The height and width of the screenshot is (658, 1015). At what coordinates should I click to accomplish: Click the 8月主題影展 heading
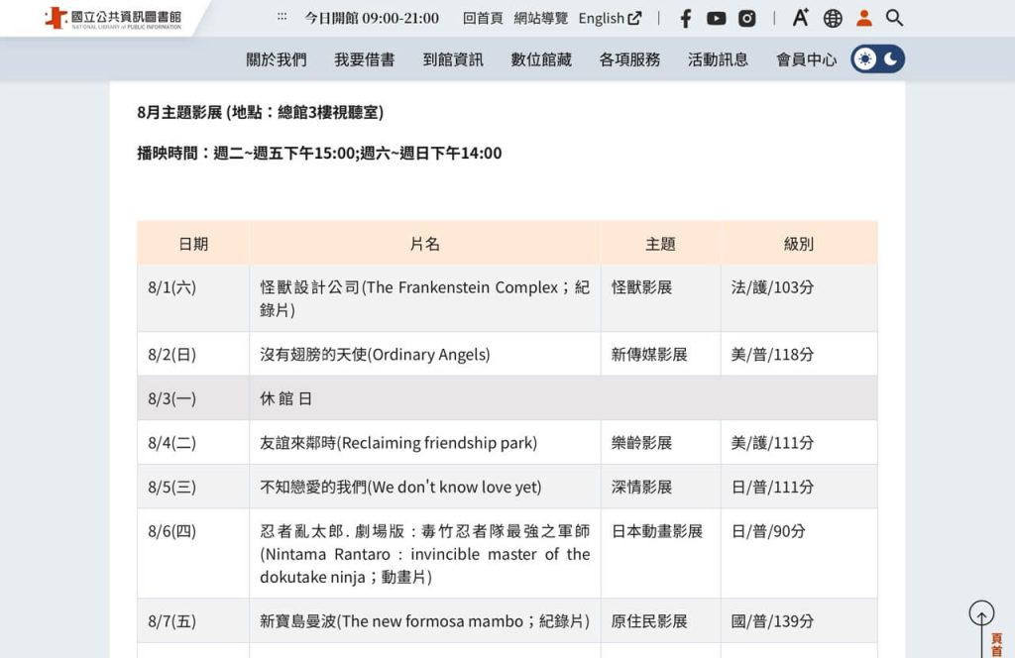pos(261,113)
